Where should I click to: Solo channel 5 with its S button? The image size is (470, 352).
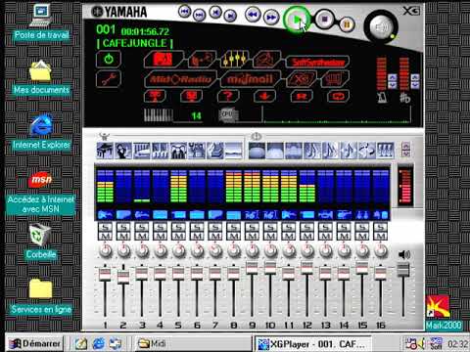click(x=178, y=227)
